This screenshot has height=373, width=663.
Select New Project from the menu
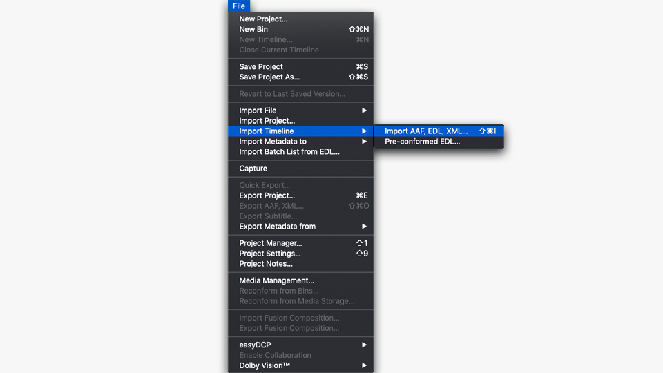(x=263, y=19)
